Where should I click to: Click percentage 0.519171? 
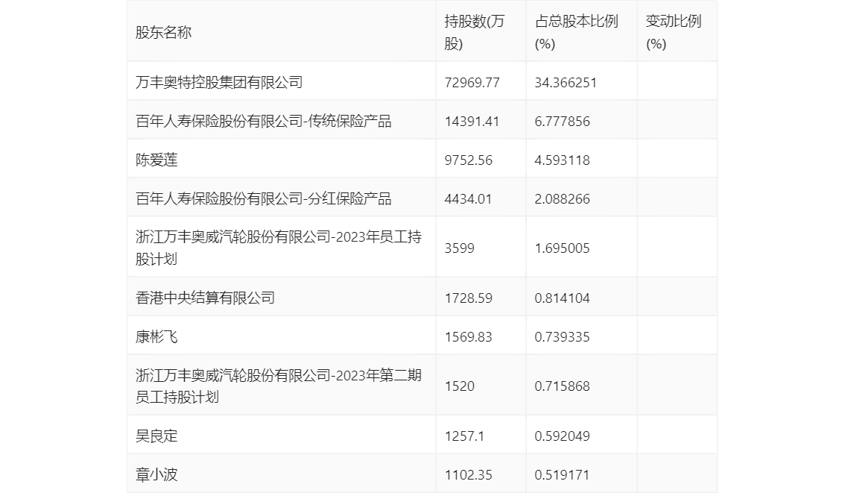[x=562, y=474]
